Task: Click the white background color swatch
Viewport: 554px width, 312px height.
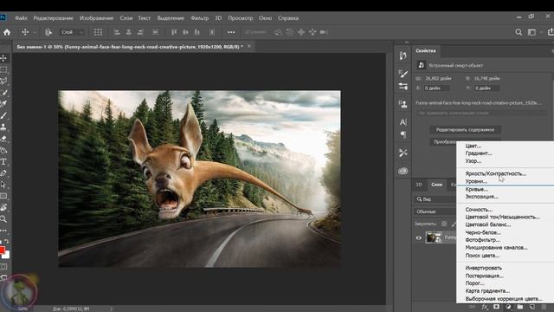Action: tap(7, 256)
